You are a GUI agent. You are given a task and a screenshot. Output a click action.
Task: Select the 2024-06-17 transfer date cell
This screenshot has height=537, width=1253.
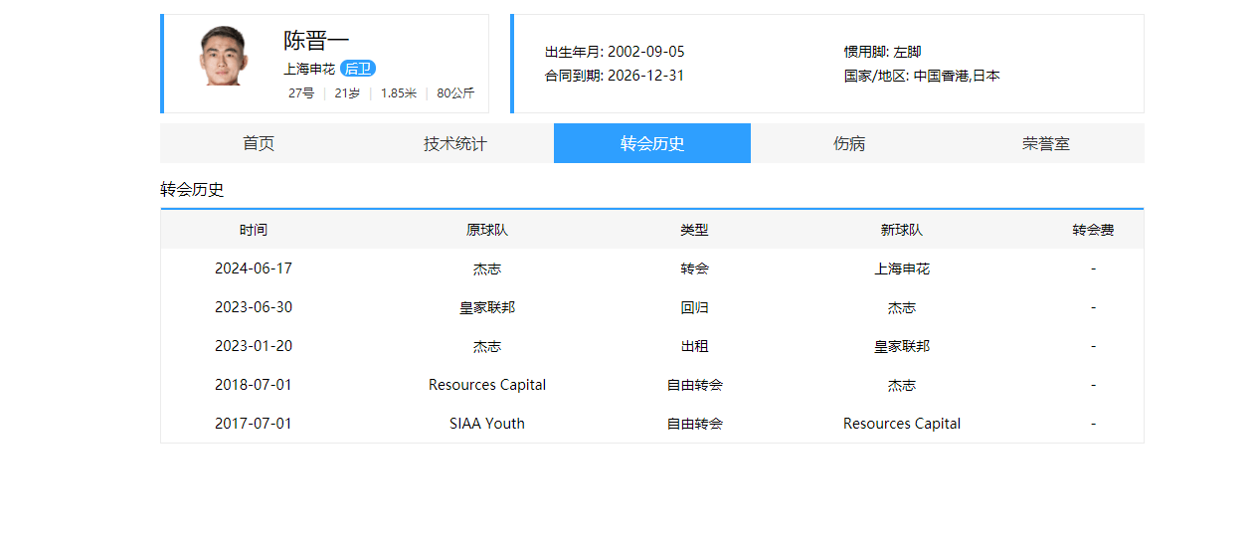coord(254,268)
